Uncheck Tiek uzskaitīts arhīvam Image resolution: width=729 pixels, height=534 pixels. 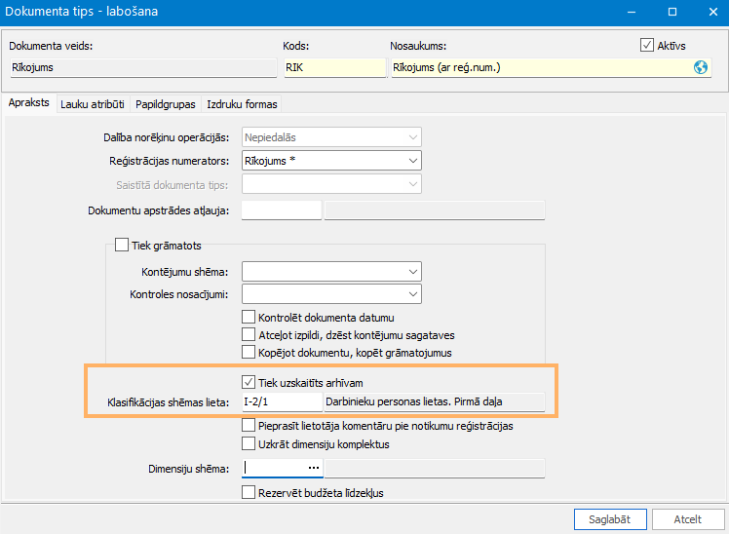click(x=249, y=382)
